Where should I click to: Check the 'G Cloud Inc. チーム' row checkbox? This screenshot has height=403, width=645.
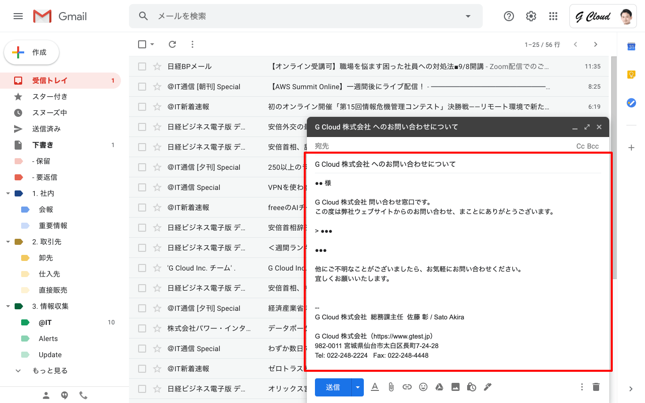[x=142, y=268]
